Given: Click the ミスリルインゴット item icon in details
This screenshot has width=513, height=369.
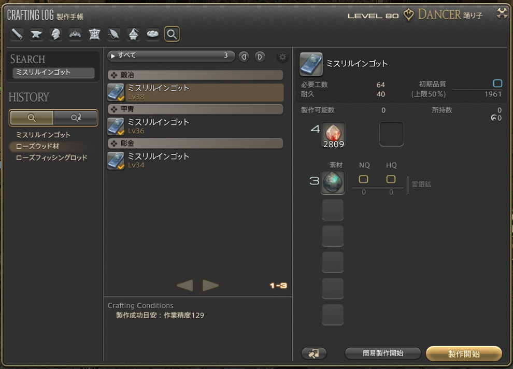Looking at the screenshot, I should tap(311, 64).
